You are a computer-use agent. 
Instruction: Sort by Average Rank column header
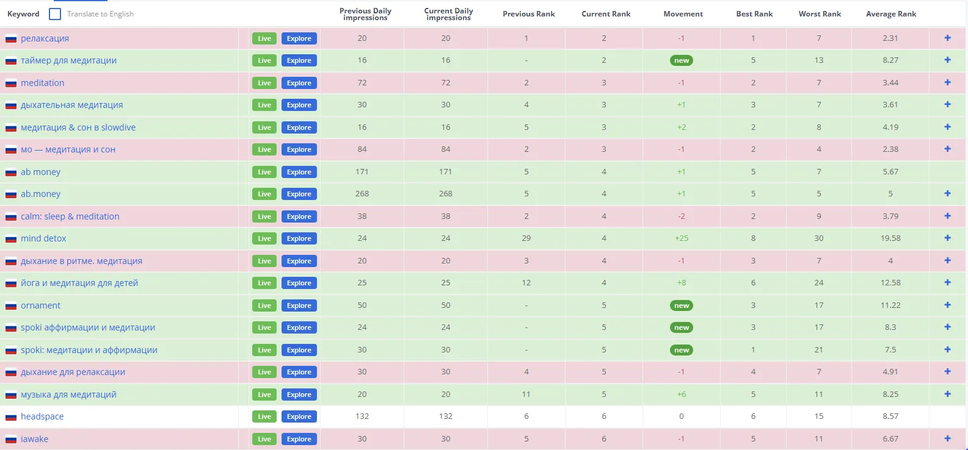[891, 14]
